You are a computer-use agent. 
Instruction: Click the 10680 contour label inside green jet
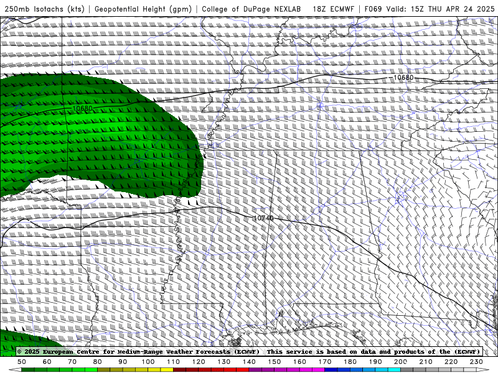[82, 108]
